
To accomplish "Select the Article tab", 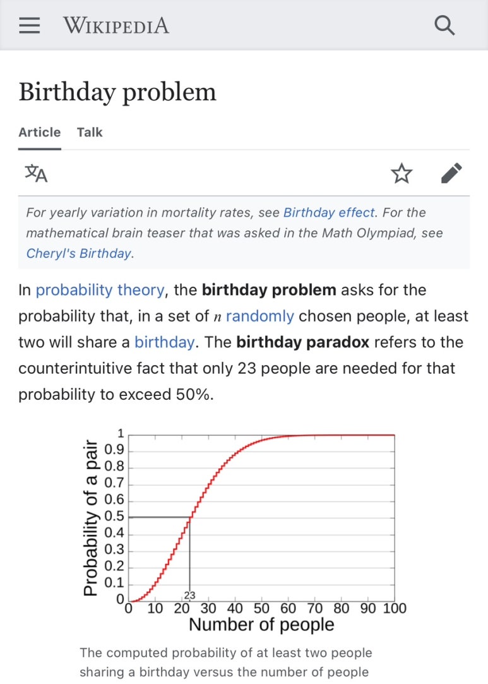I will click(x=40, y=132).
